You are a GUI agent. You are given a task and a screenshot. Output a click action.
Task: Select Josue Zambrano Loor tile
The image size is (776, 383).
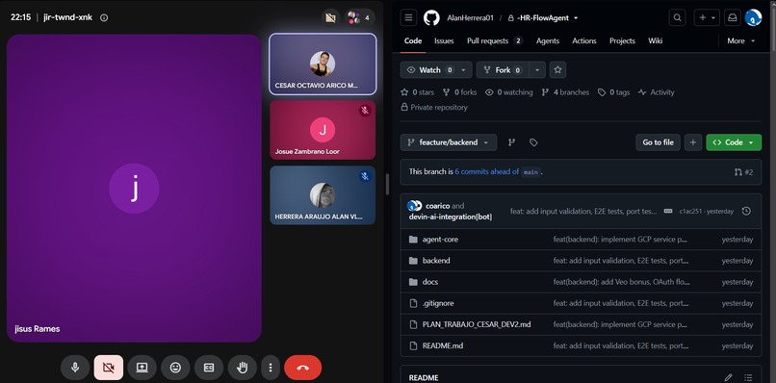coord(323,130)
